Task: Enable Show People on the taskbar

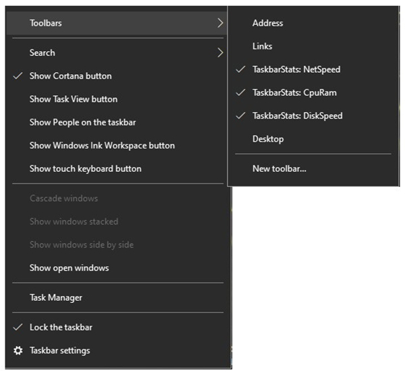Action: 82,122
